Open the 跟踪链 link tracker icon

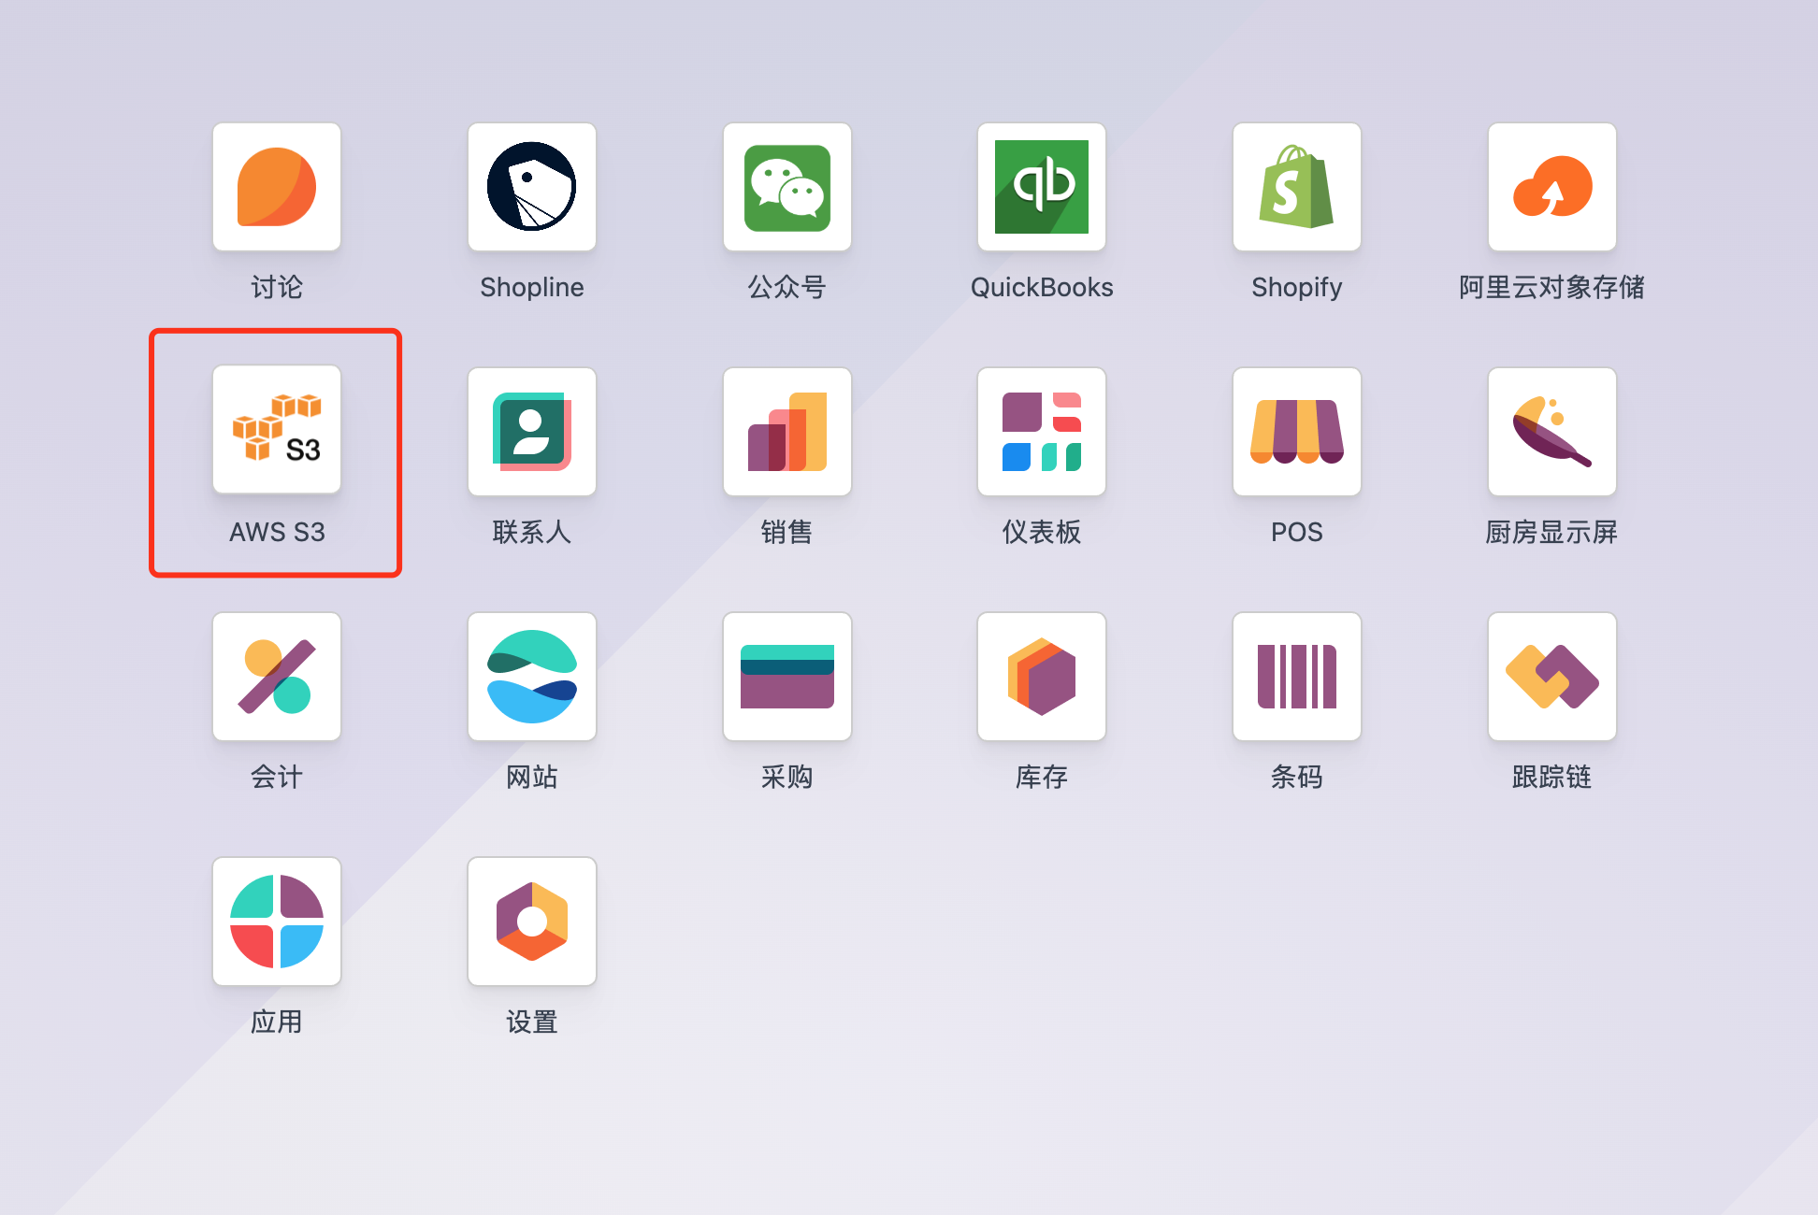click(1552, 677)
